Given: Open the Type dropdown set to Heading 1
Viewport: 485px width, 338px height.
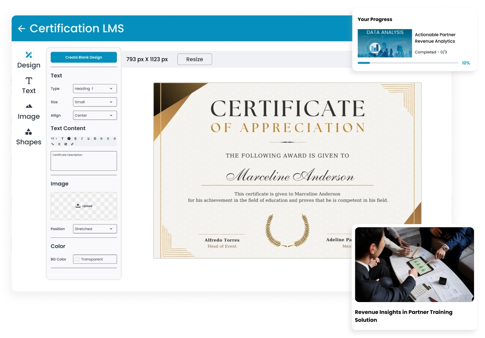Looking at the screenshot, I should (x=95, y=88).
